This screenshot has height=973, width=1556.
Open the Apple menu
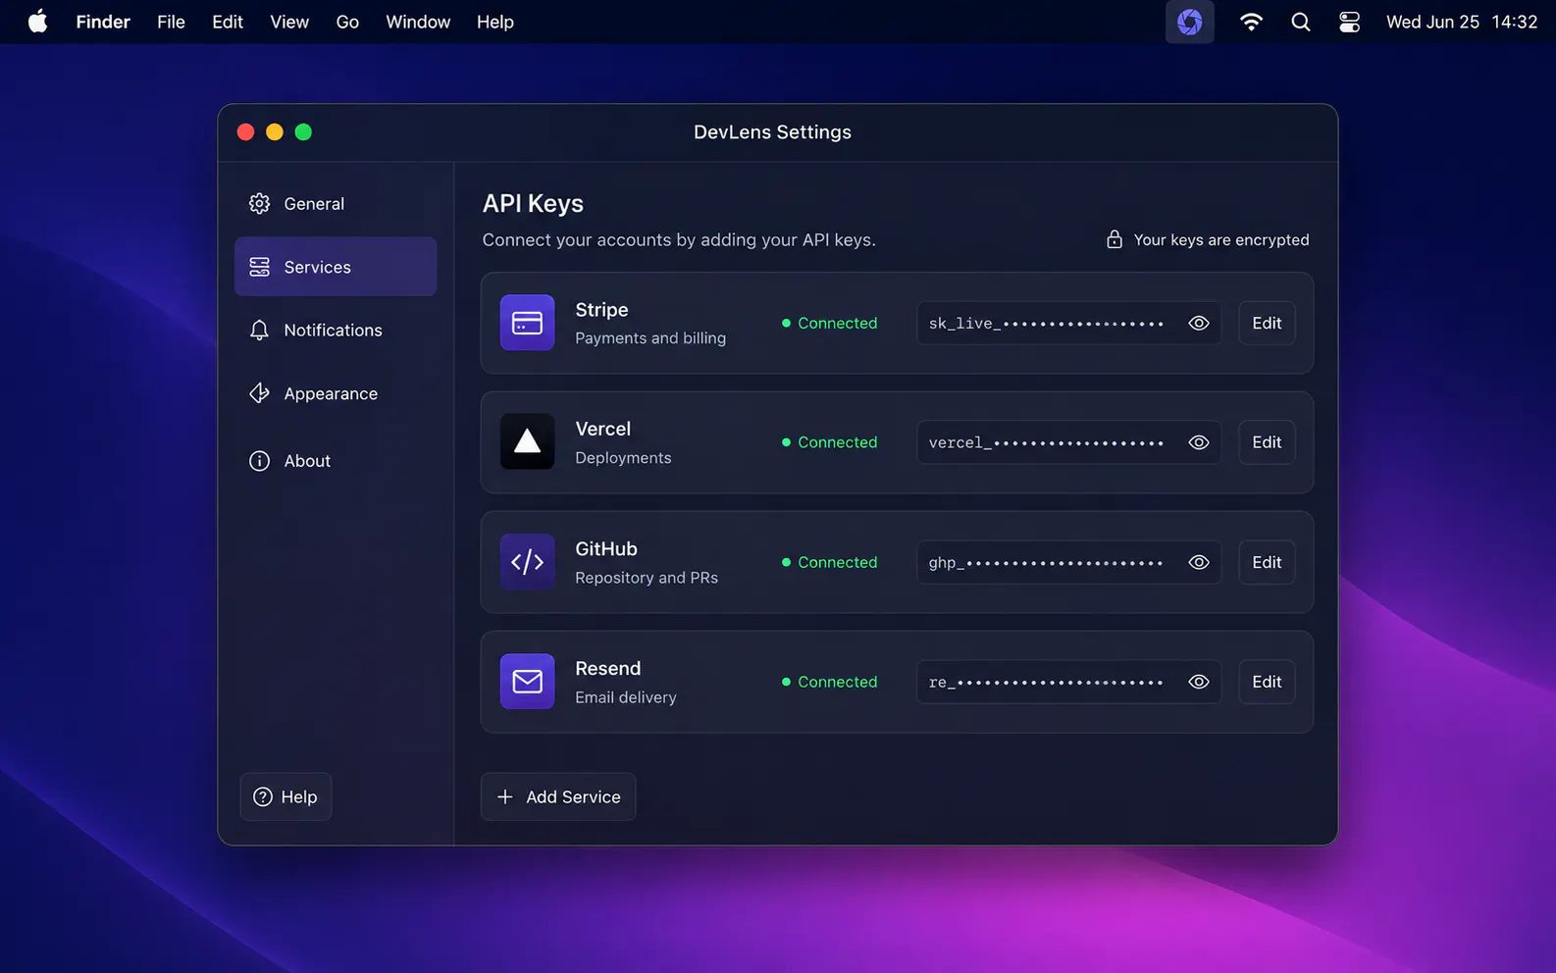coord(37,22)
